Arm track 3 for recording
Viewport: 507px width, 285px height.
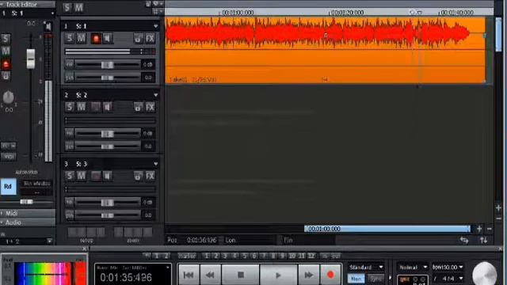point(96,176)
